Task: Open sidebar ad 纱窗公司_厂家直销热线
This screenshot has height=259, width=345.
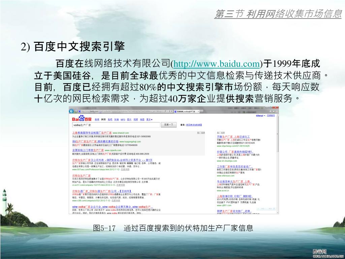Action: [x=235, y=152]
